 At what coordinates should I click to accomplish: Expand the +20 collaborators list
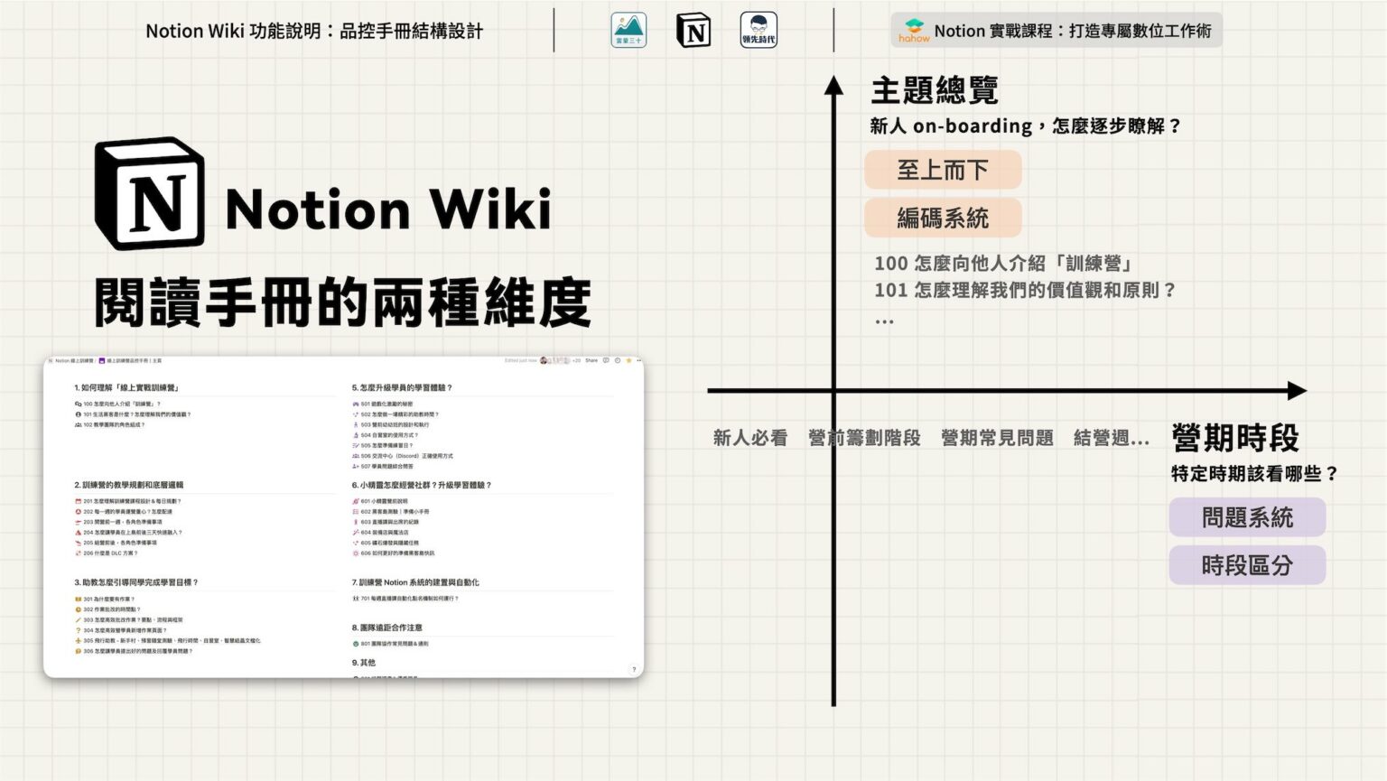click(578, 360)
